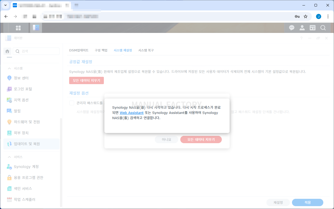Open the DSM widgets panel icon

coord(313,28)
